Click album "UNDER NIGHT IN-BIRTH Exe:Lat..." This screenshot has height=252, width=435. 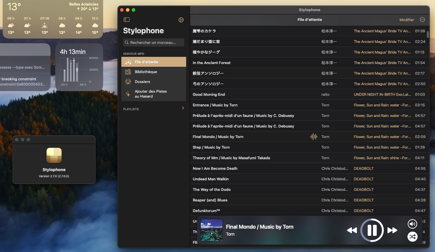tap(382, 95)
